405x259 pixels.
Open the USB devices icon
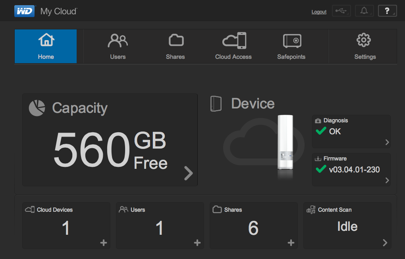coord(341,11)
